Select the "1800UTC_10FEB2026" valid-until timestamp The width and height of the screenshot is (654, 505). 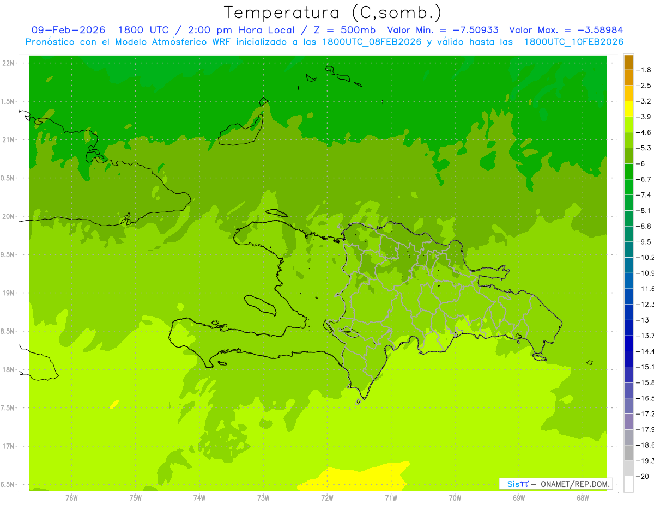pos(574,42)
